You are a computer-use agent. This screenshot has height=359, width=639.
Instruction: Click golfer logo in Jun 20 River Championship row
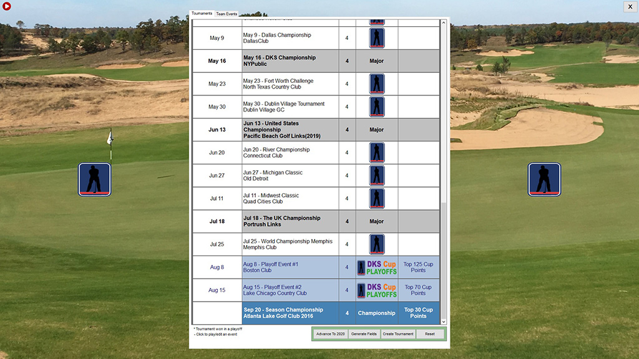376,153
